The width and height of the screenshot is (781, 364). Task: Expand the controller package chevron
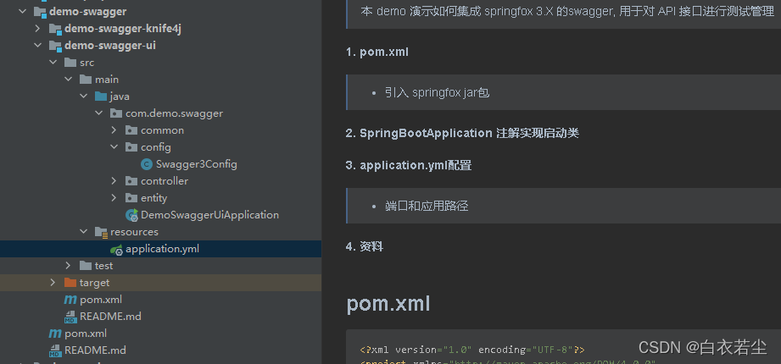click(x=114, y=180)
